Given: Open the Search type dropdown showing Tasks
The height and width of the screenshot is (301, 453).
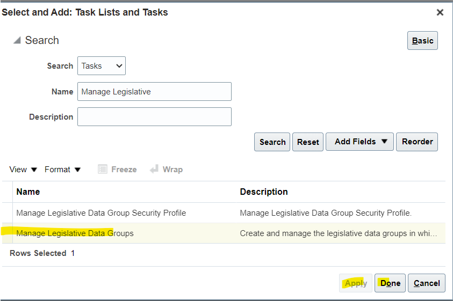Looking at the screenshot, I should 102,66.
